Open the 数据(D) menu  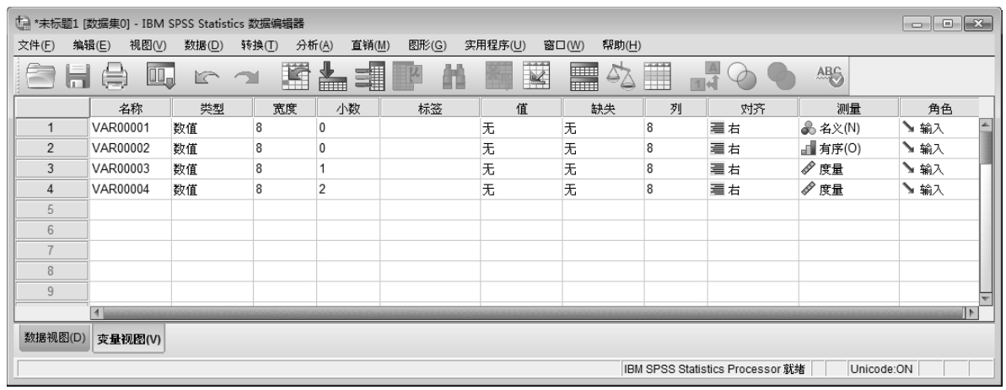pos(204,45)
